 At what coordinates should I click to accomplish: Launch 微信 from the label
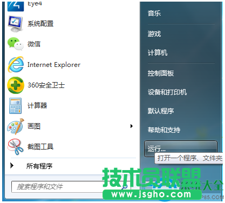coord(34,44)
